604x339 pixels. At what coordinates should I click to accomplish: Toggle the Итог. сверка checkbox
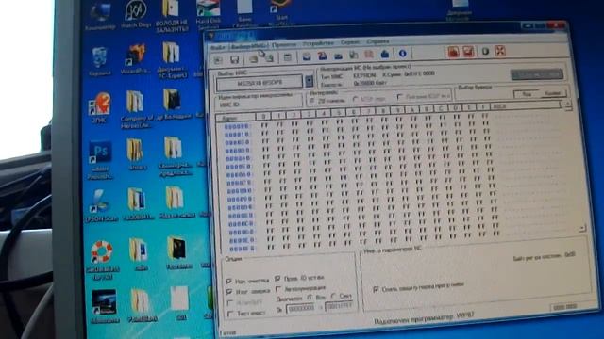229,292
